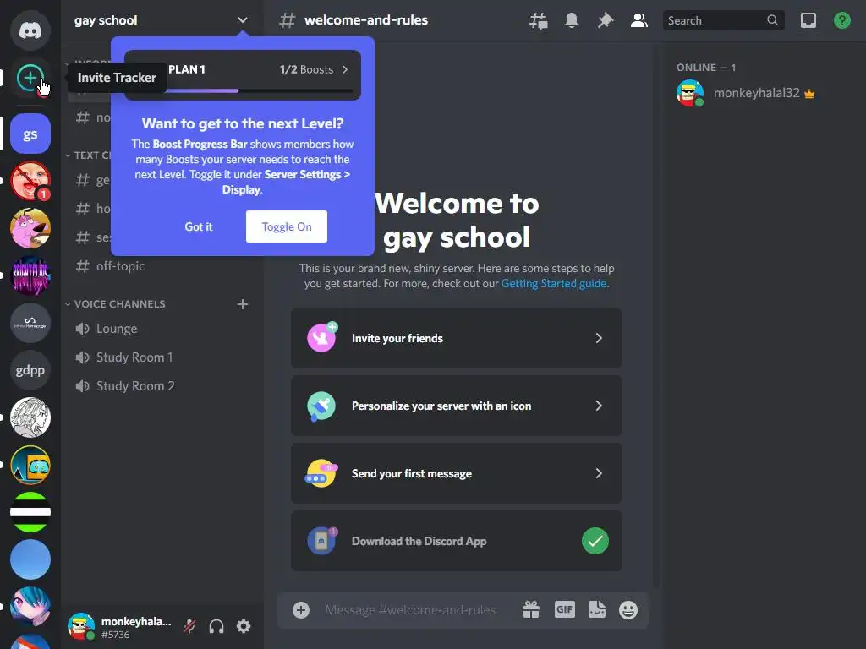Image resolution: width=866 pixels, height=649 pixels.
Task: Open the gdpp server
Action: click(30, 370)
